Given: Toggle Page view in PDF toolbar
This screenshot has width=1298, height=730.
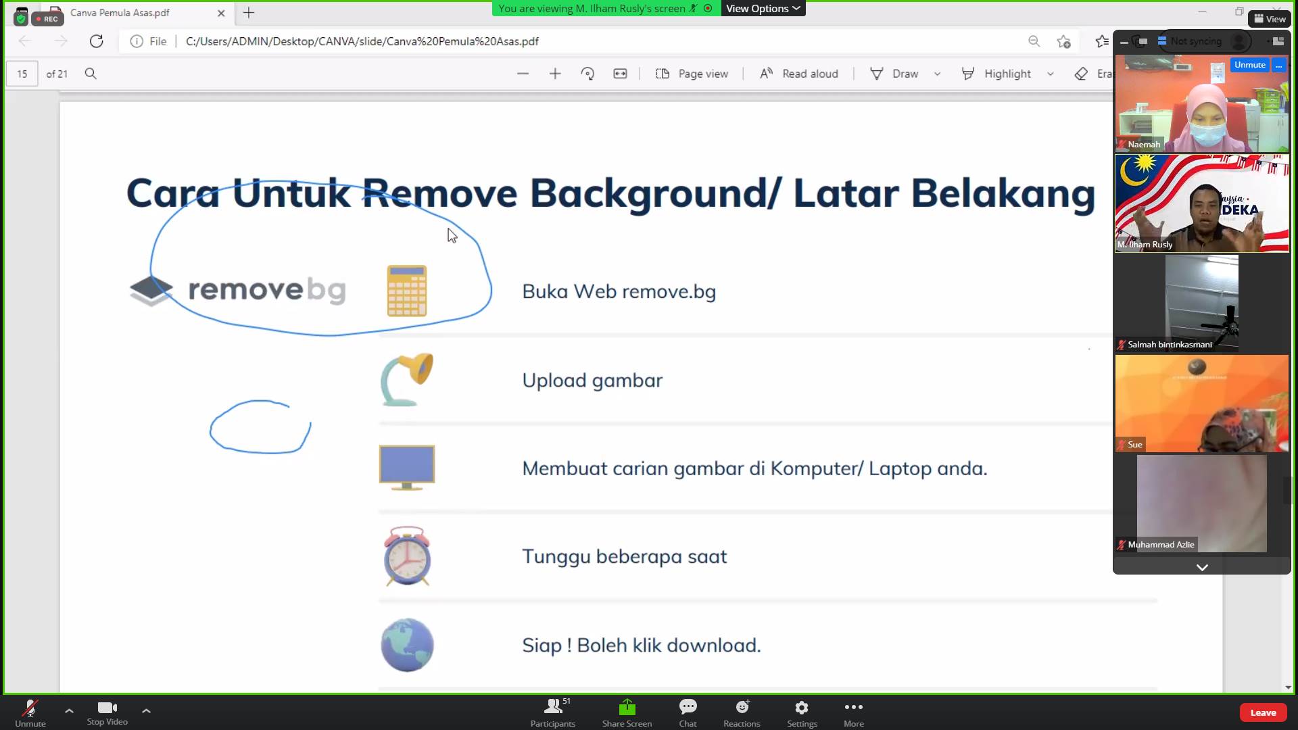Looking at the screenshot, I should [x=692, y=74].
